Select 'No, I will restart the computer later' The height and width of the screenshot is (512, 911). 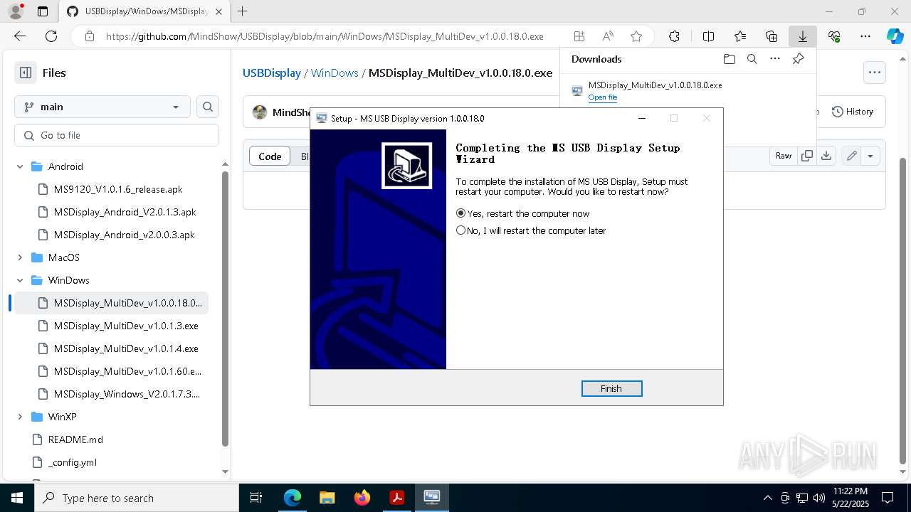pyautogui.click(x=532, y=230)
